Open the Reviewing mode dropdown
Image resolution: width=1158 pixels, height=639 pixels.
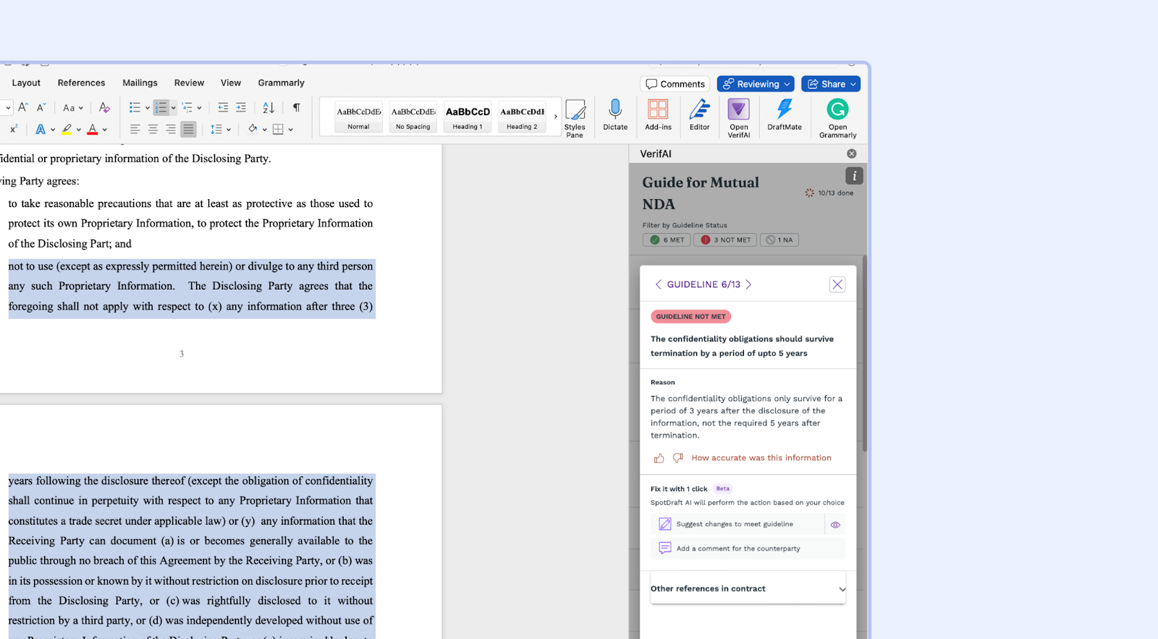756,84
